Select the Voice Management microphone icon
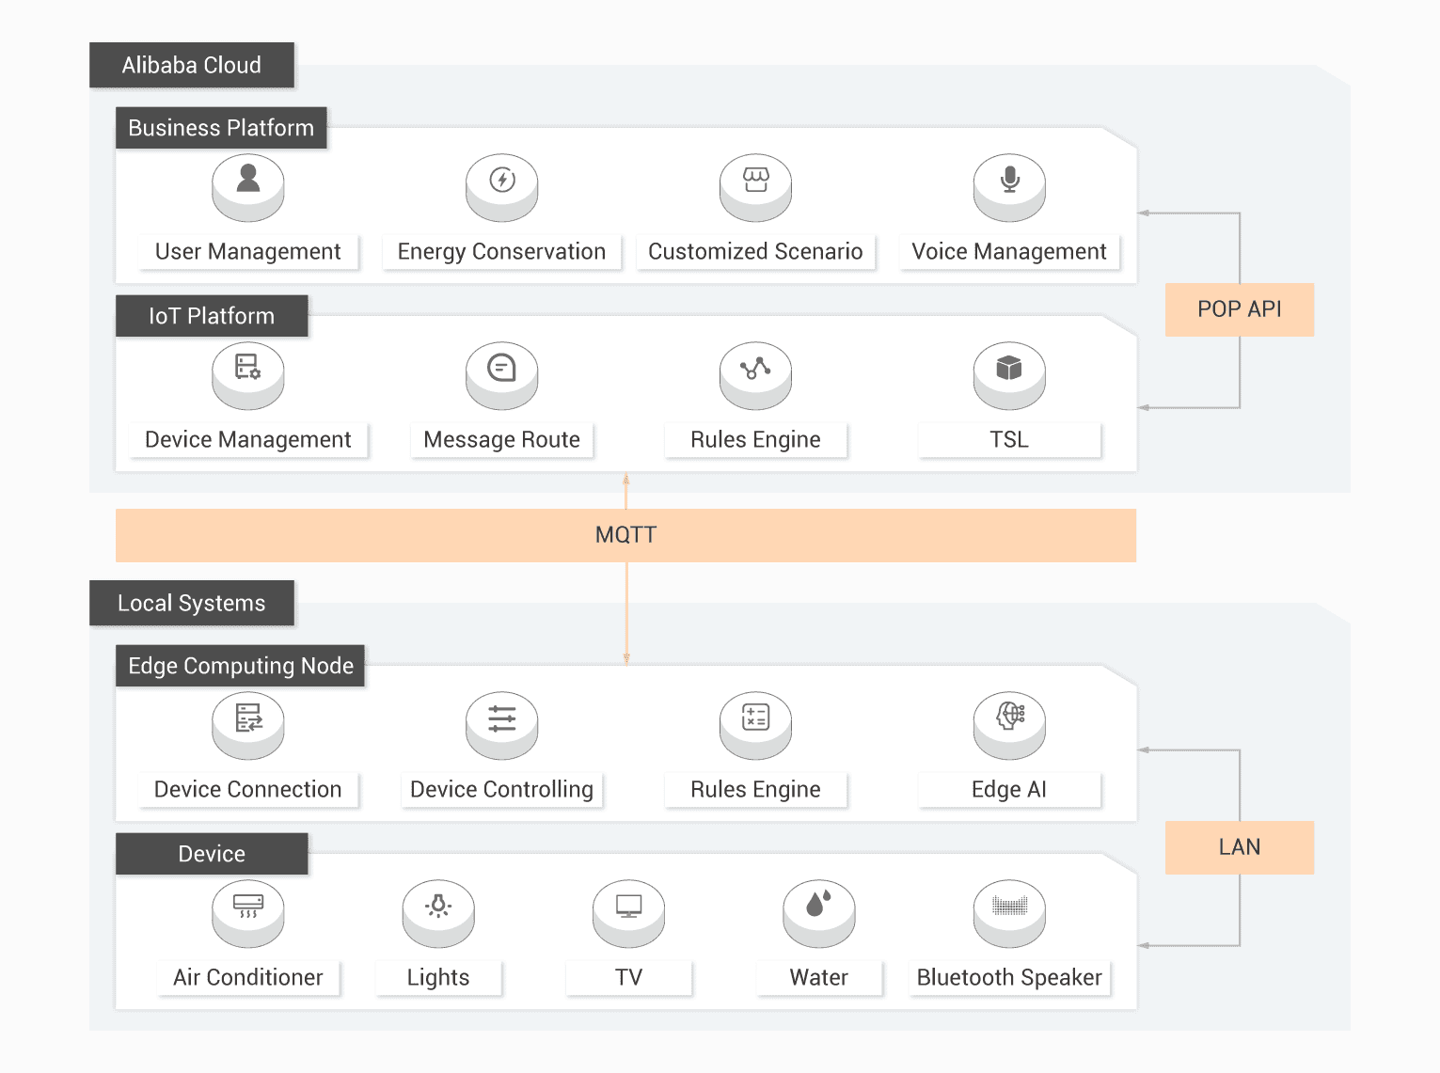 pos(1009,181)
